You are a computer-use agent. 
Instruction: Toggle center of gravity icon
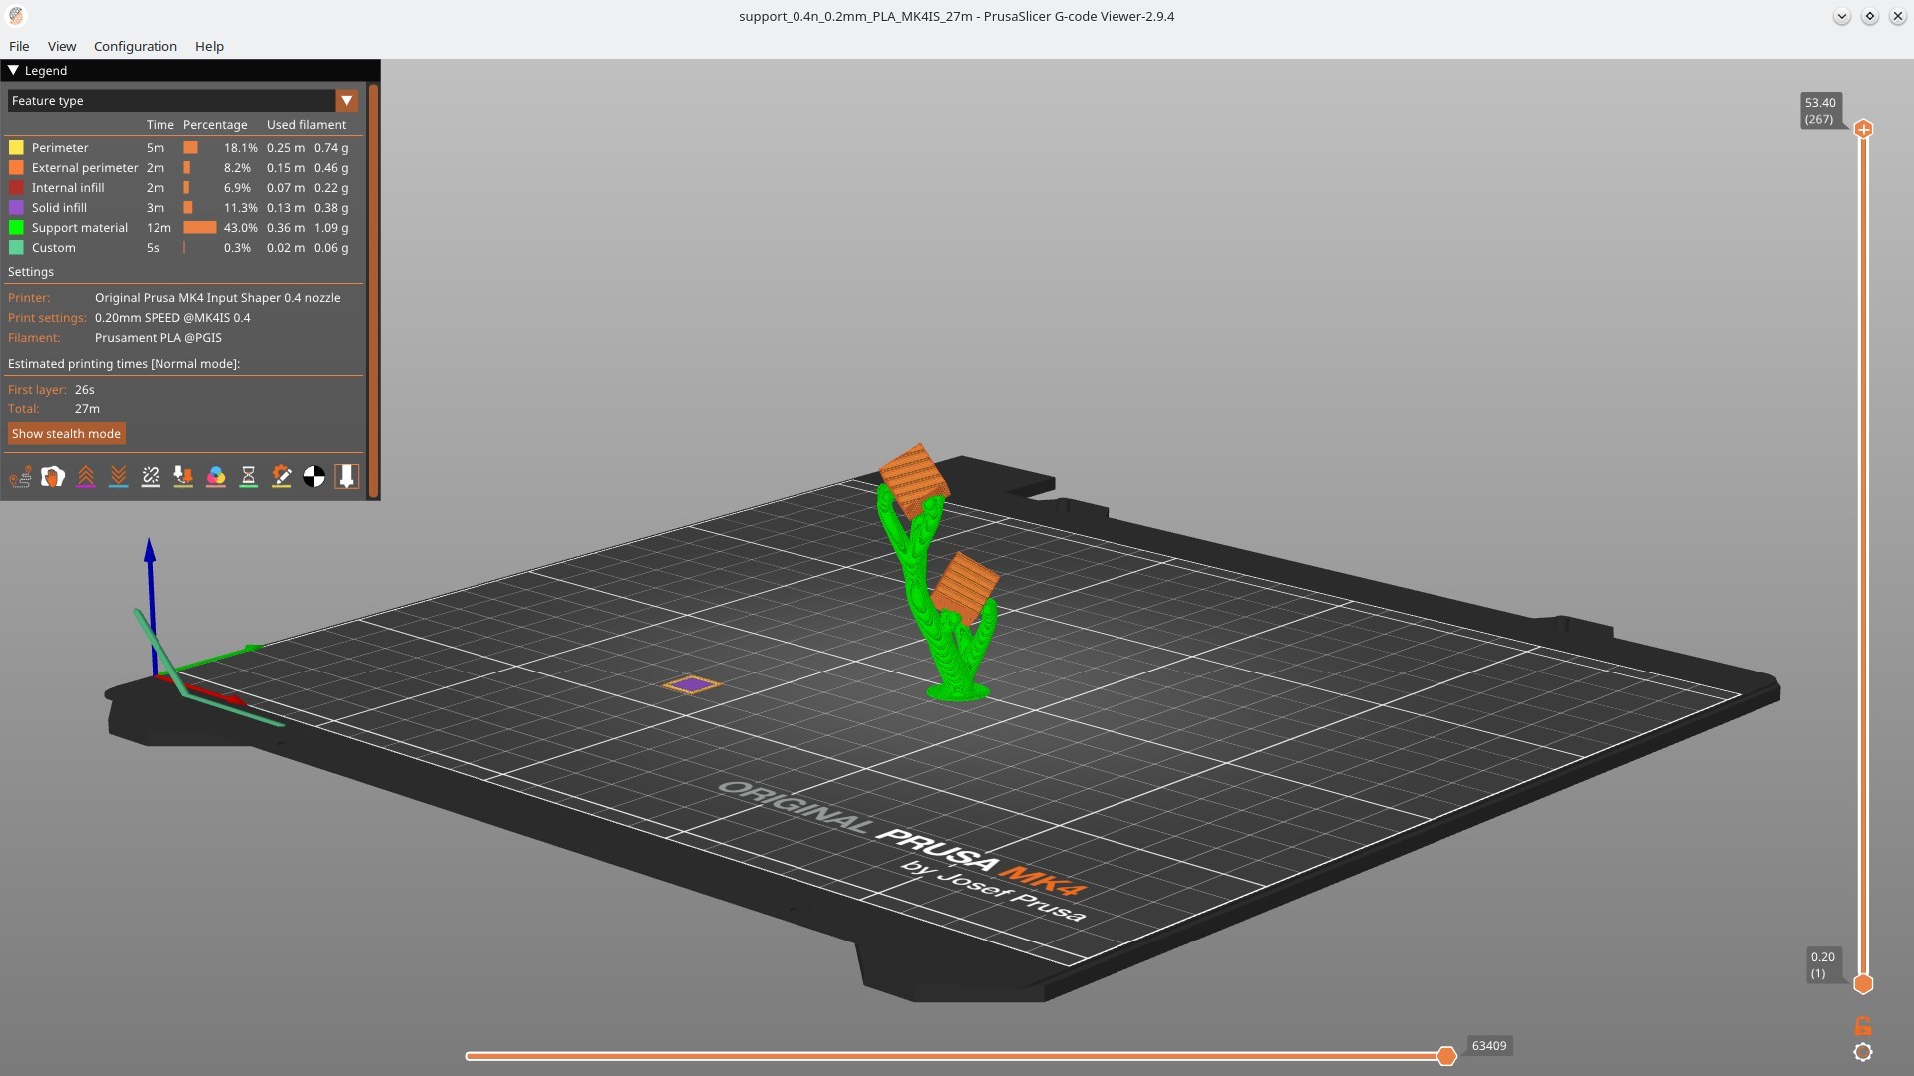(314, 477)
